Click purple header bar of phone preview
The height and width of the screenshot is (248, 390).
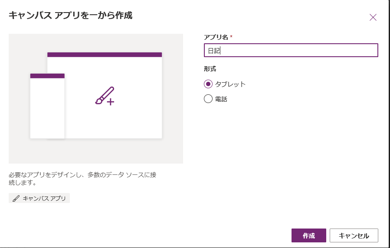(47, 76)
